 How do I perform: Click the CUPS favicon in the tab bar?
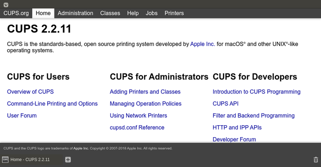(x=5, y=160)
